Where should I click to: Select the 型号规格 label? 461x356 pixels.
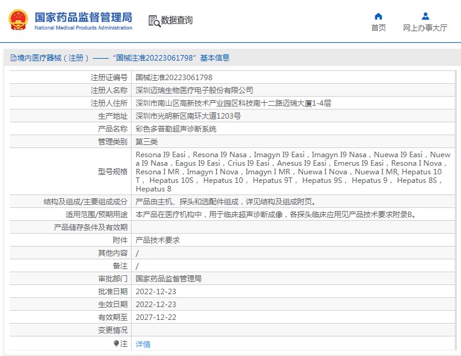tap(113, 171)
